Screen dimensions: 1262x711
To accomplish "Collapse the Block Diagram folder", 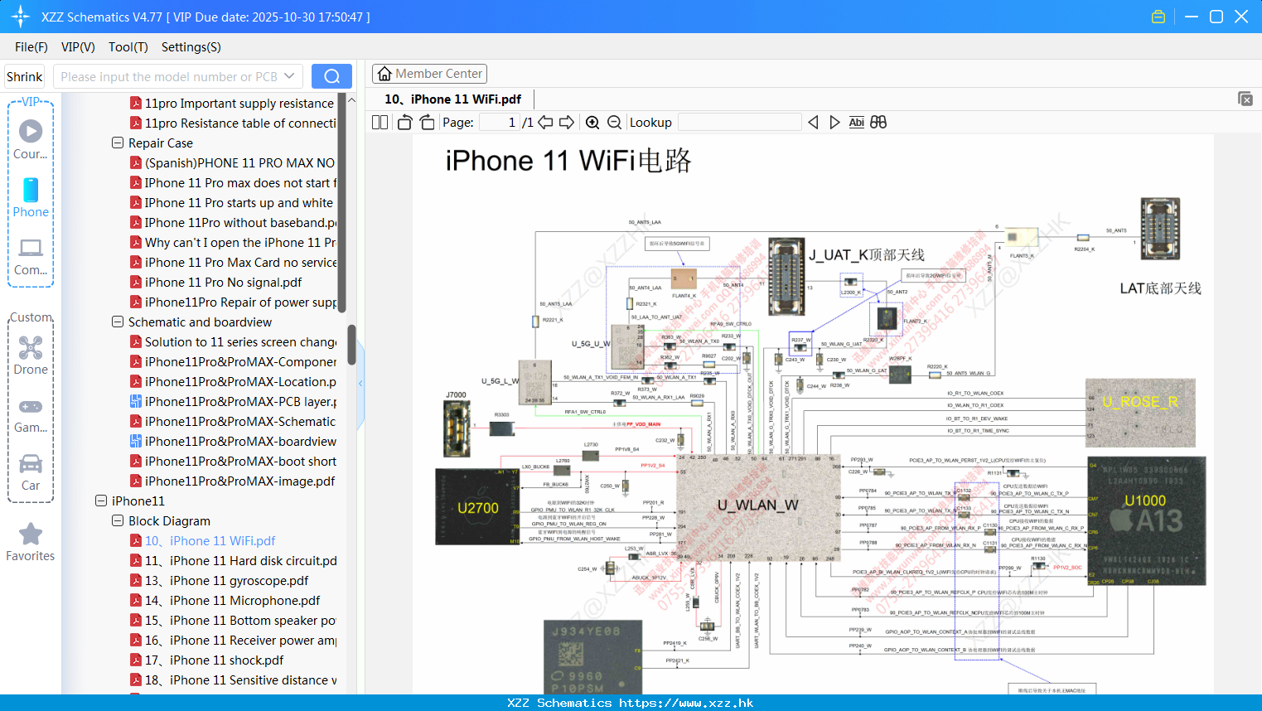I will [x=118, y=520].
